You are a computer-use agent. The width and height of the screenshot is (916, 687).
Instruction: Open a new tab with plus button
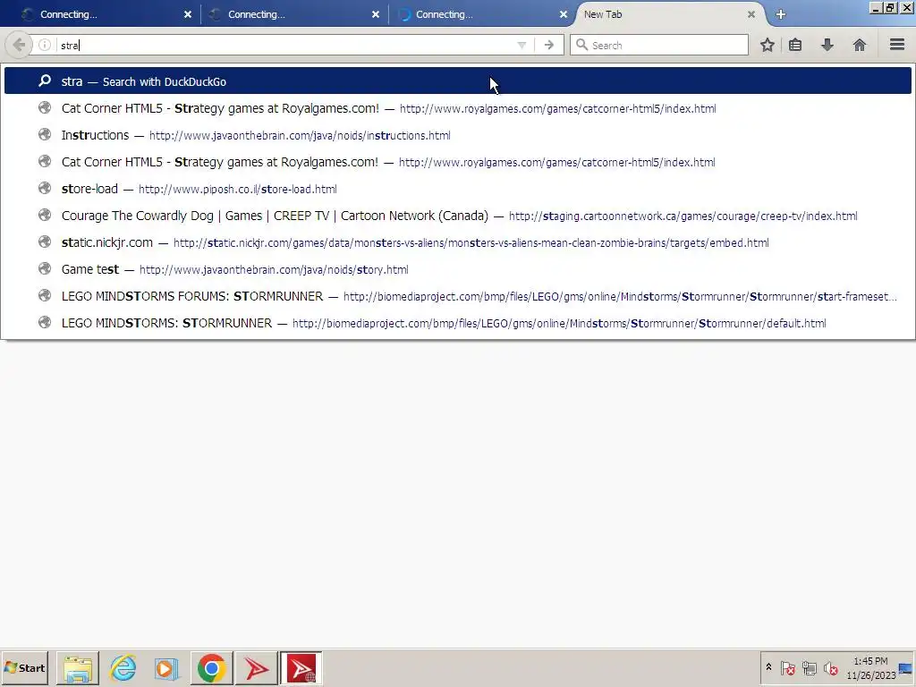781,14
